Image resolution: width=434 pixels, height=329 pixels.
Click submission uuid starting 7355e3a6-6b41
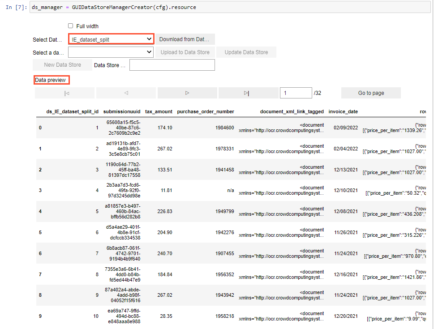tap(123, 274)
